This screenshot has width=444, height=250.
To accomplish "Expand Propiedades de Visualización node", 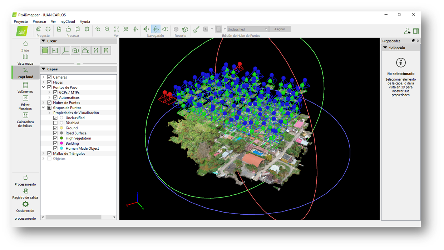I will (x=50, y=113).
